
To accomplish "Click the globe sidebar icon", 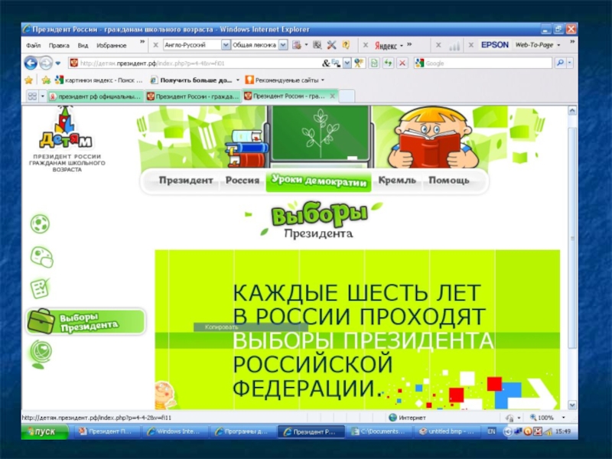I will click(40, 352).
